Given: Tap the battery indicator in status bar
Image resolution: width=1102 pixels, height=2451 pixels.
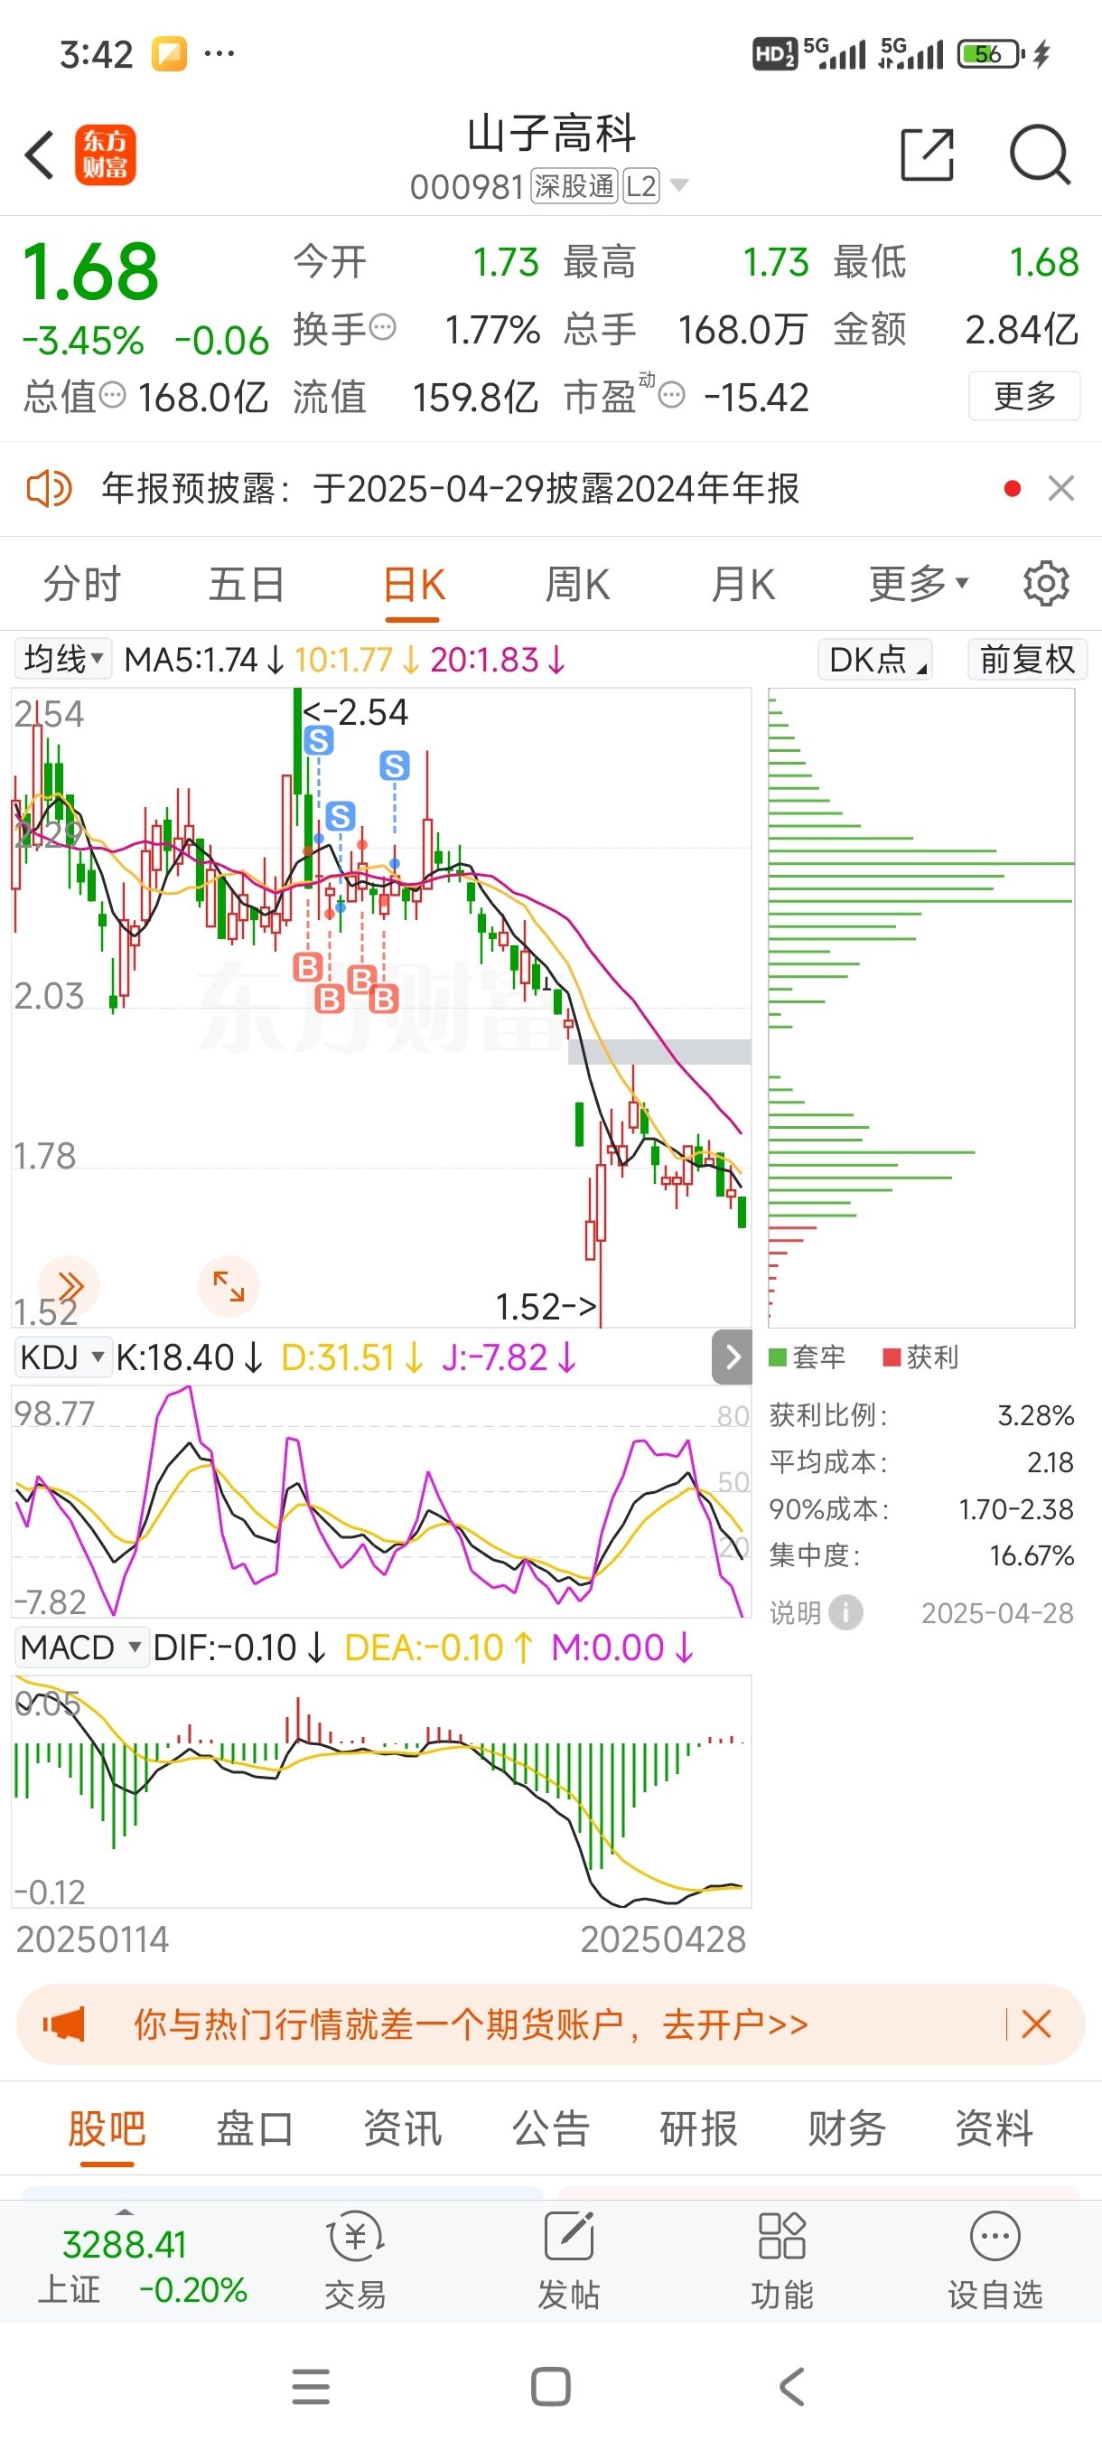Looking at the screenshot, I should click(x=993, y=54).
